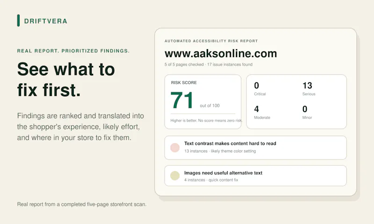This screenshot has width=374, height=224.
Task: Click '4 instances · quick content fix' detail
Action: coord(211,180)
